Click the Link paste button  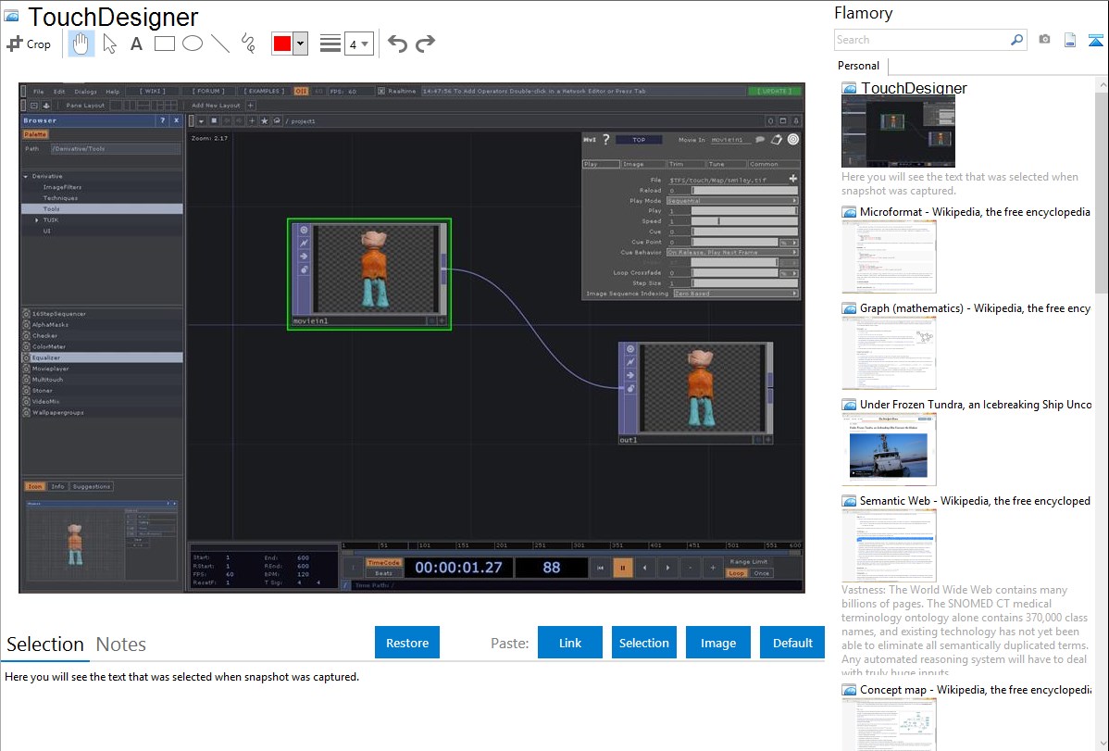(570, 643)
